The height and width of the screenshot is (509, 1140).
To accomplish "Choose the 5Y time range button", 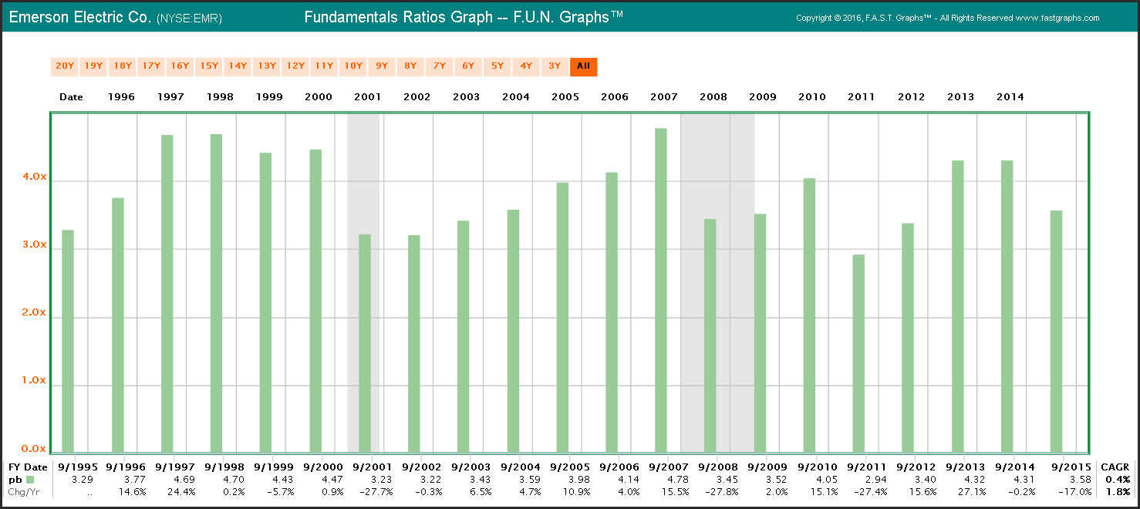I will pyautogui.click(x=497, y=66).
